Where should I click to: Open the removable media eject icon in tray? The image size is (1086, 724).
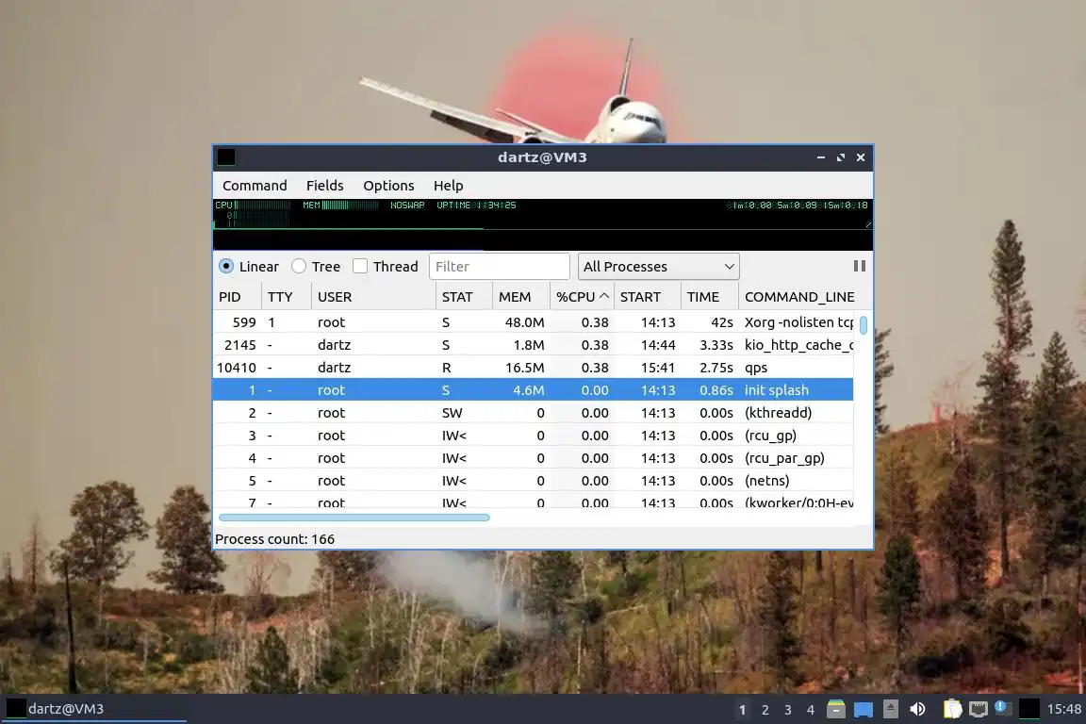[891, 709]
